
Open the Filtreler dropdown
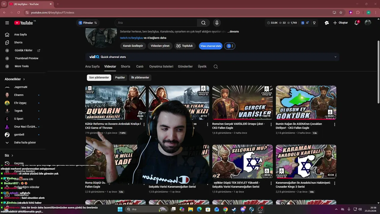88,23
